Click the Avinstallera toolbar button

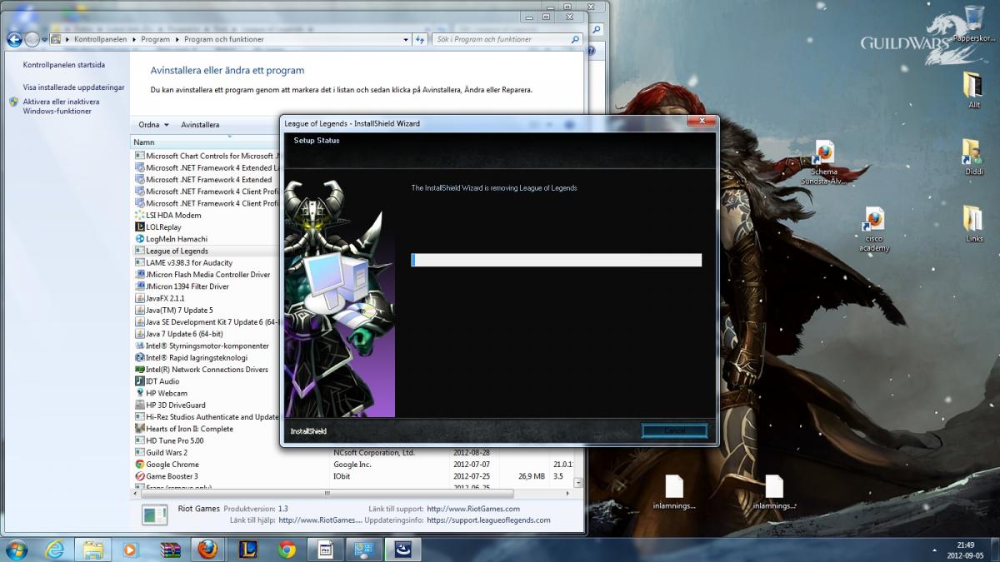[200, 125]
